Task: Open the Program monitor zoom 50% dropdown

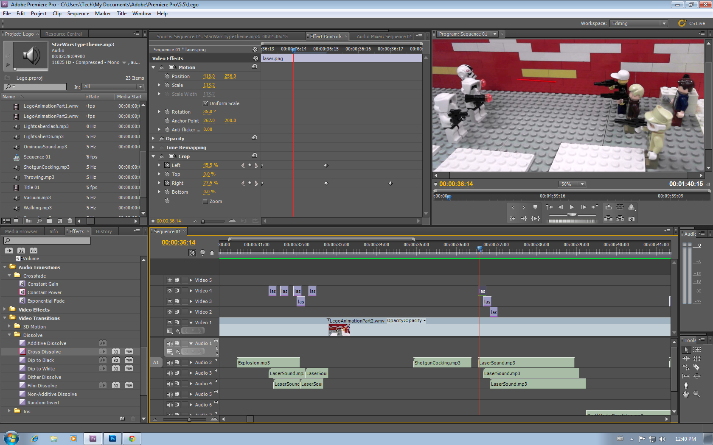Action: click(x=573, y=184)
